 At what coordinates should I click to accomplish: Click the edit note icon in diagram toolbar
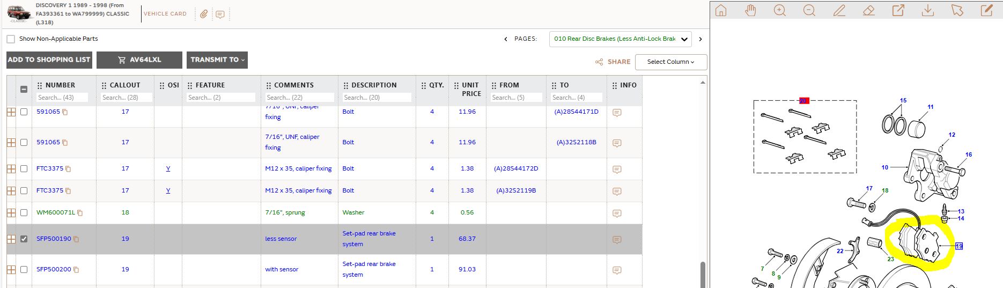[986, 11]
